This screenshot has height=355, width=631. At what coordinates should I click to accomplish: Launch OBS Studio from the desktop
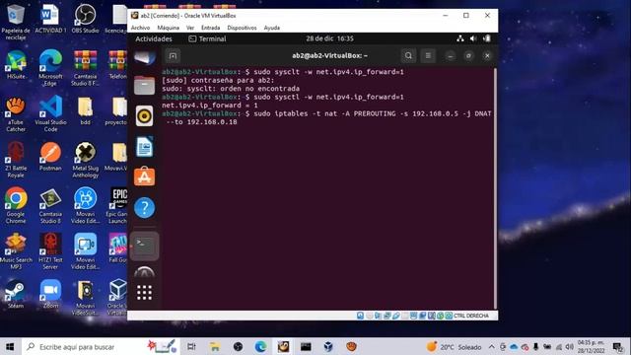[x=85, y=19]
